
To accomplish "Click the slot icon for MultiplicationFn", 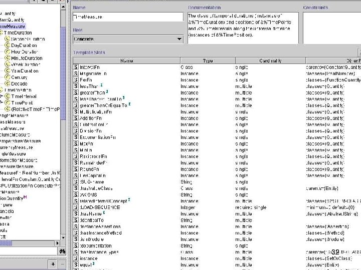I will (x=76, y=111).
